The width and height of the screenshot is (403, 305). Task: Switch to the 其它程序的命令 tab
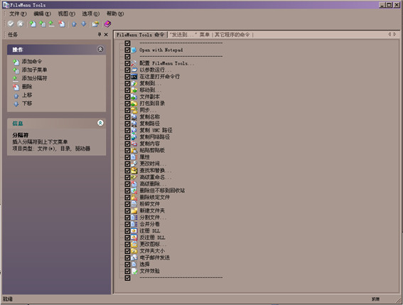click(x=232, y=34)
